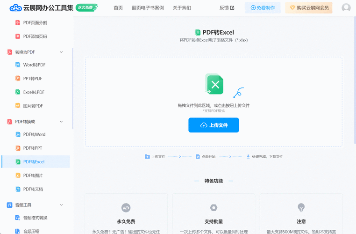Click the Word转PDF sidebar icon
This screenshot has height=234, width=356.
(18, 65)
